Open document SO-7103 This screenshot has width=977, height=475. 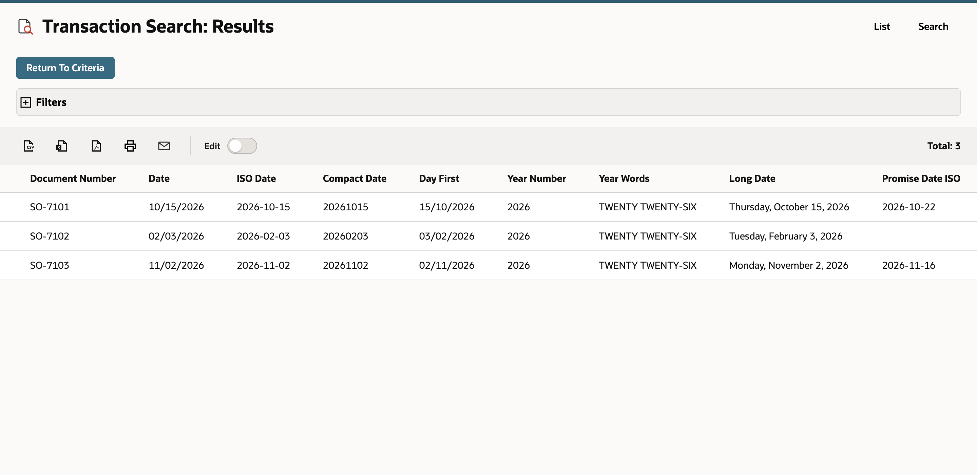49,265
